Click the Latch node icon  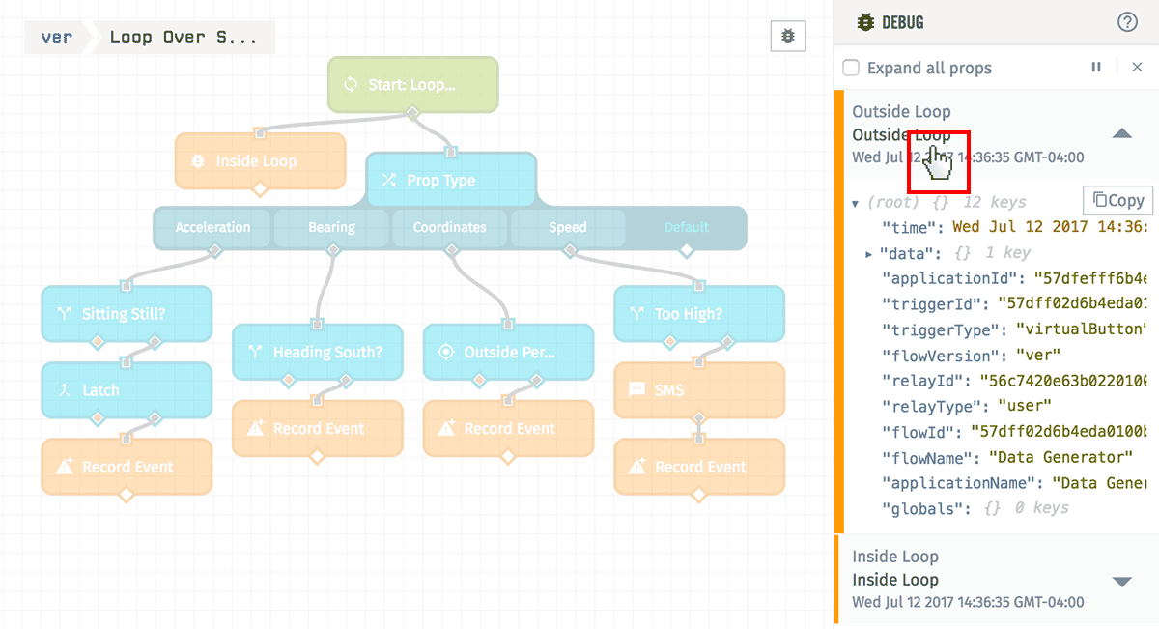(x=65, y=390)
